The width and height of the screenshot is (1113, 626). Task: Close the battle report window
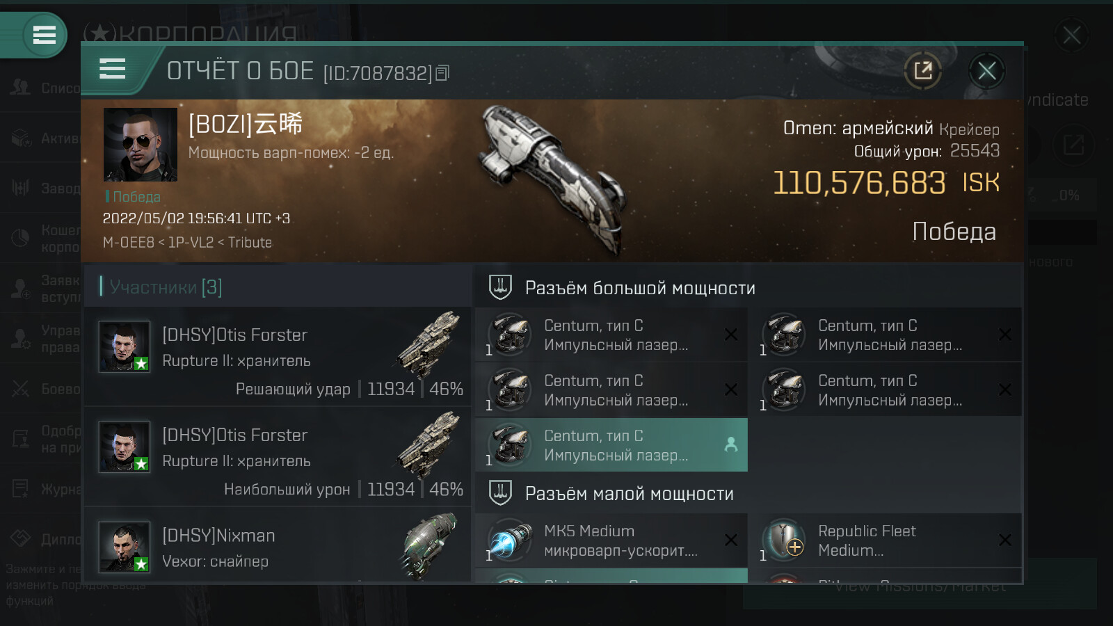[986, 70]
